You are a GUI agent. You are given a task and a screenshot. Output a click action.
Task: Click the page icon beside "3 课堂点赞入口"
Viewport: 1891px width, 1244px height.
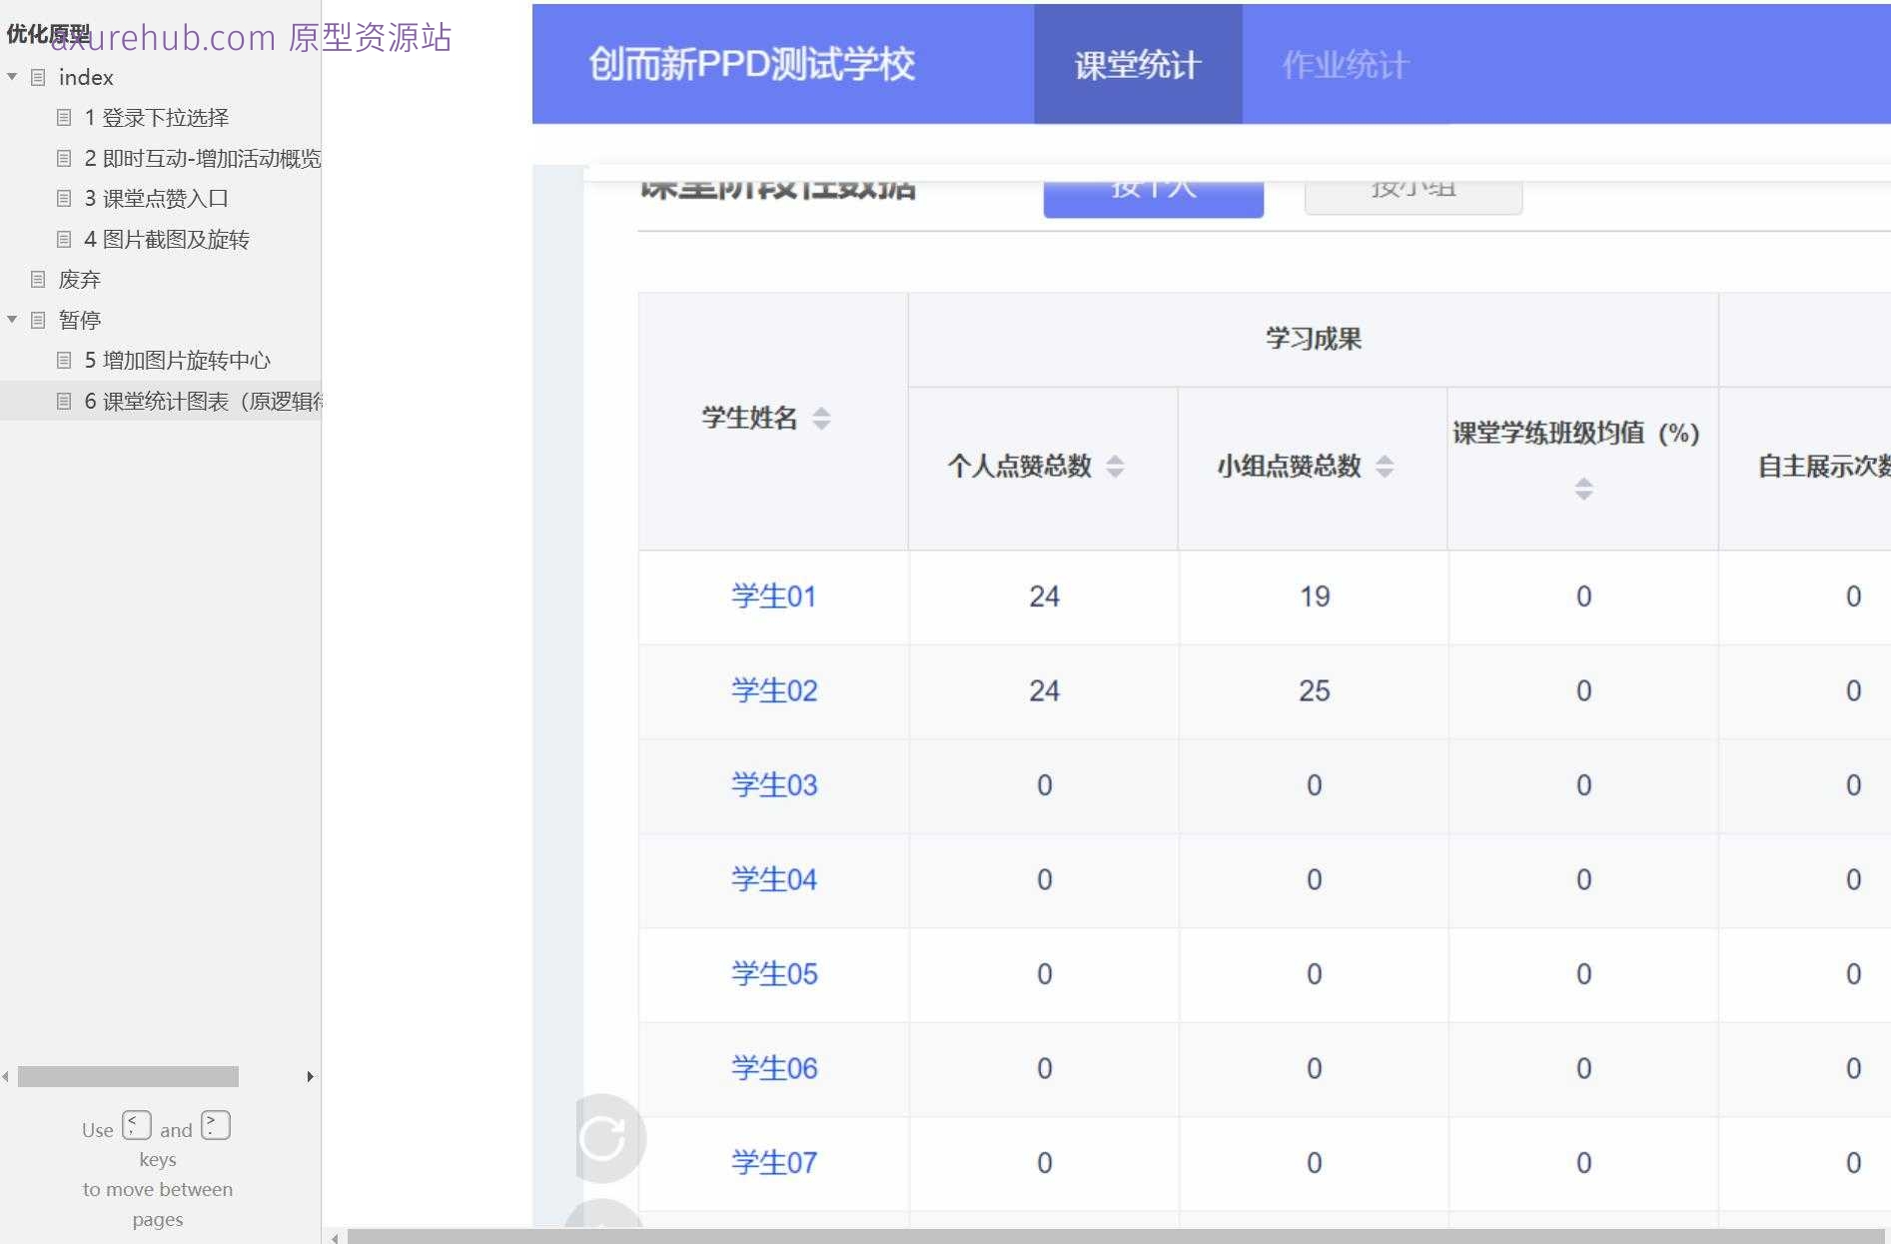point(64,198)
